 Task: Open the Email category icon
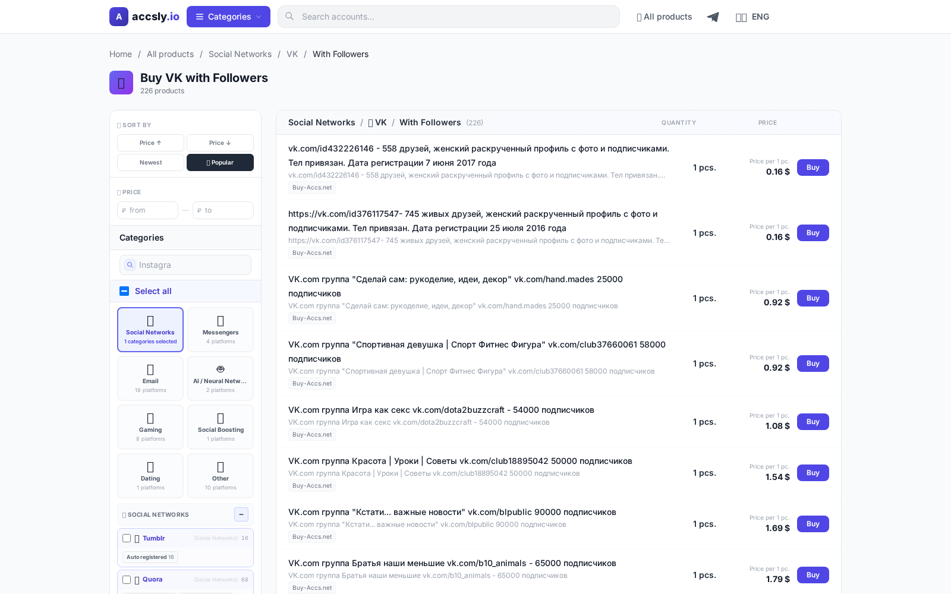pyautogui.click(x=150, y=369)
